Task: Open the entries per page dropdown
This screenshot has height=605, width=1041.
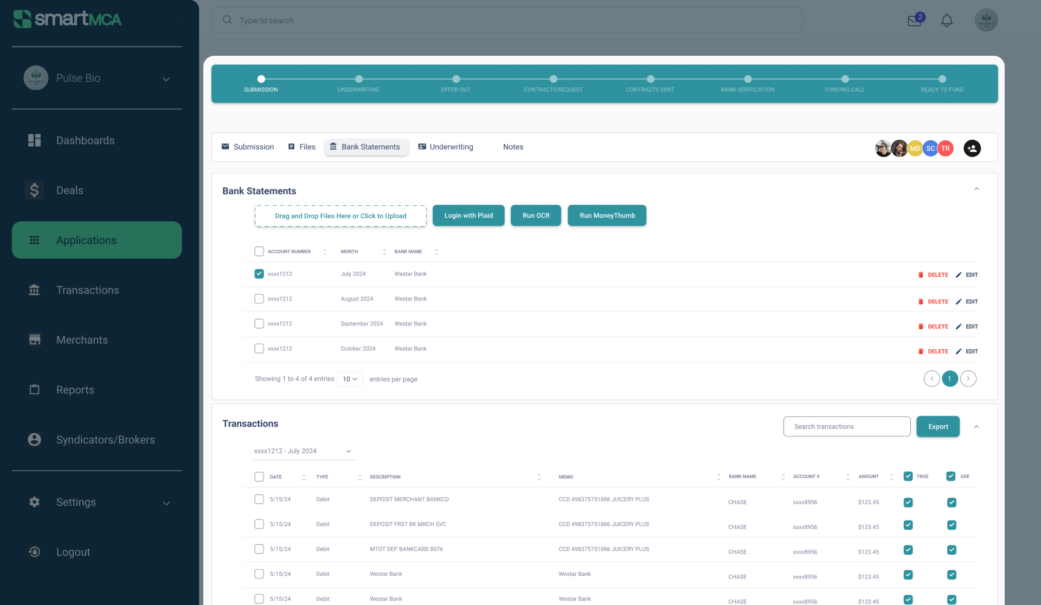Action: point(350,379)
